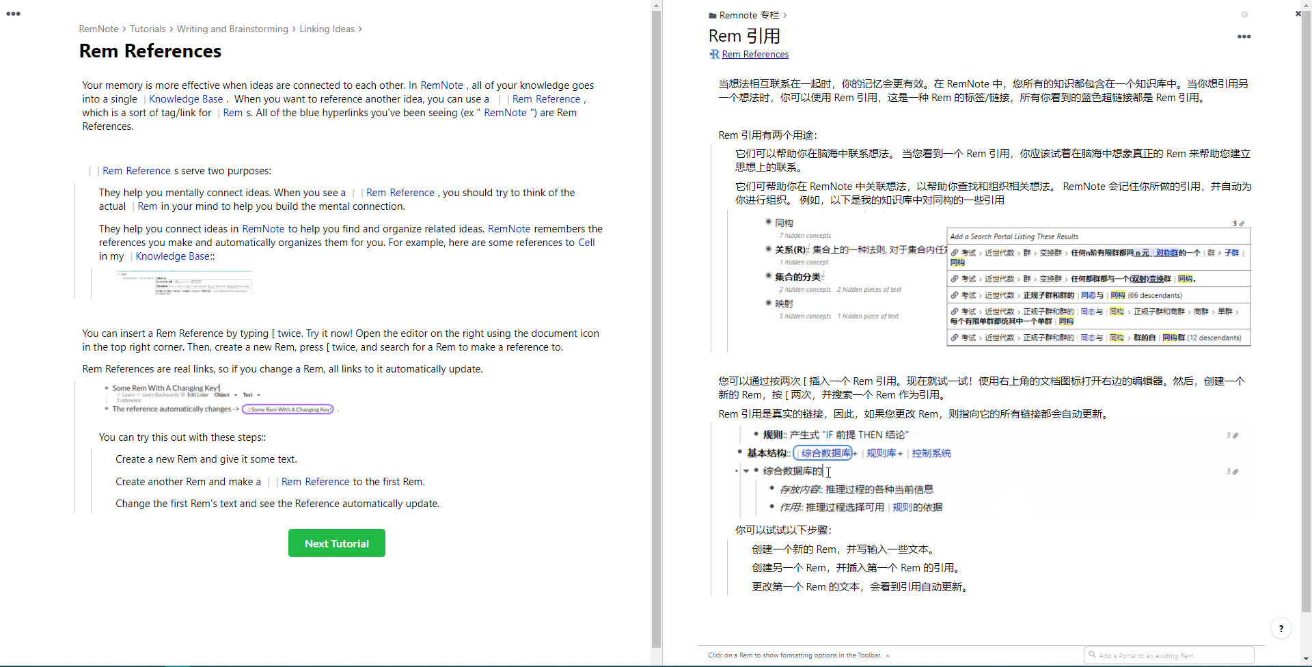Open the Rem link after 'actual'
Viewport: 1312px width, 667px height.
(x=148, y=206)
